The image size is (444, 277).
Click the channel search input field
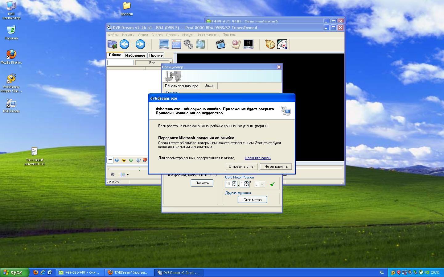pyautogui.click(x=120, y=62)
